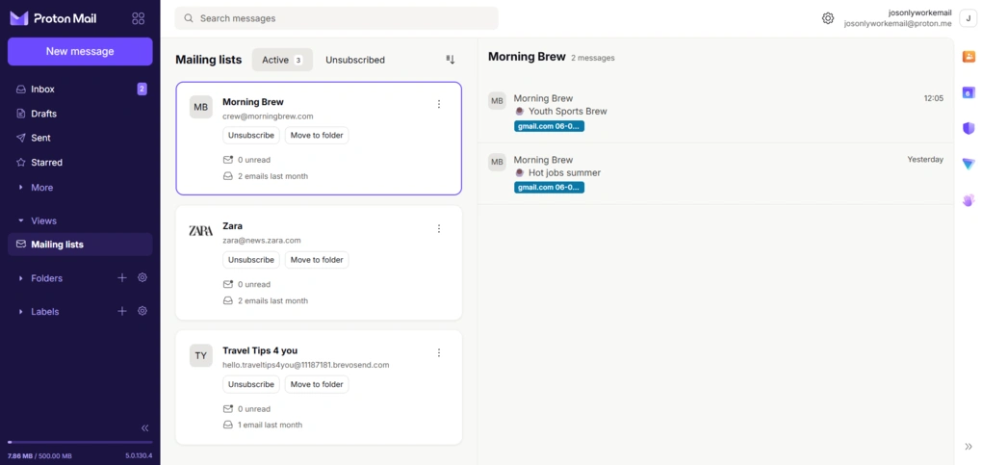This screenshot has height=465, width=982.
Task: Expand the Labels section
Action: pos(45,312)
